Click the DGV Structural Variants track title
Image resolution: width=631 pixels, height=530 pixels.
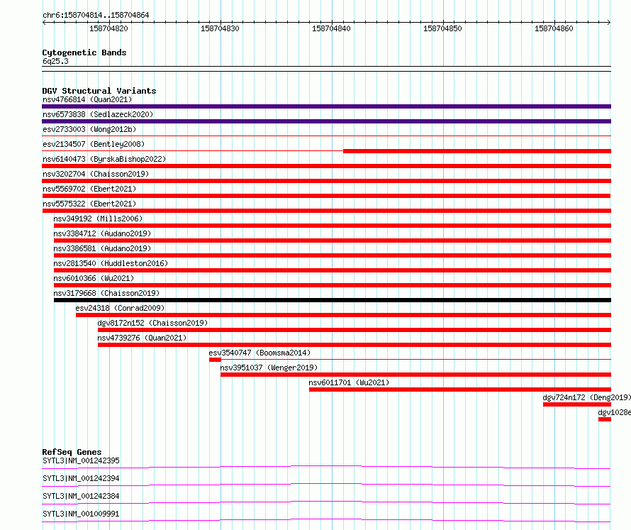point(99,91)
